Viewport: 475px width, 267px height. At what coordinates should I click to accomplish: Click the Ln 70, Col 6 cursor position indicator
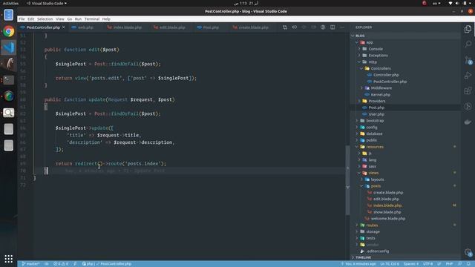click(390, 264)
